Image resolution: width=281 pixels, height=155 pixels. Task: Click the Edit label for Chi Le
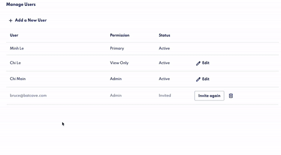tap(206, 63)
